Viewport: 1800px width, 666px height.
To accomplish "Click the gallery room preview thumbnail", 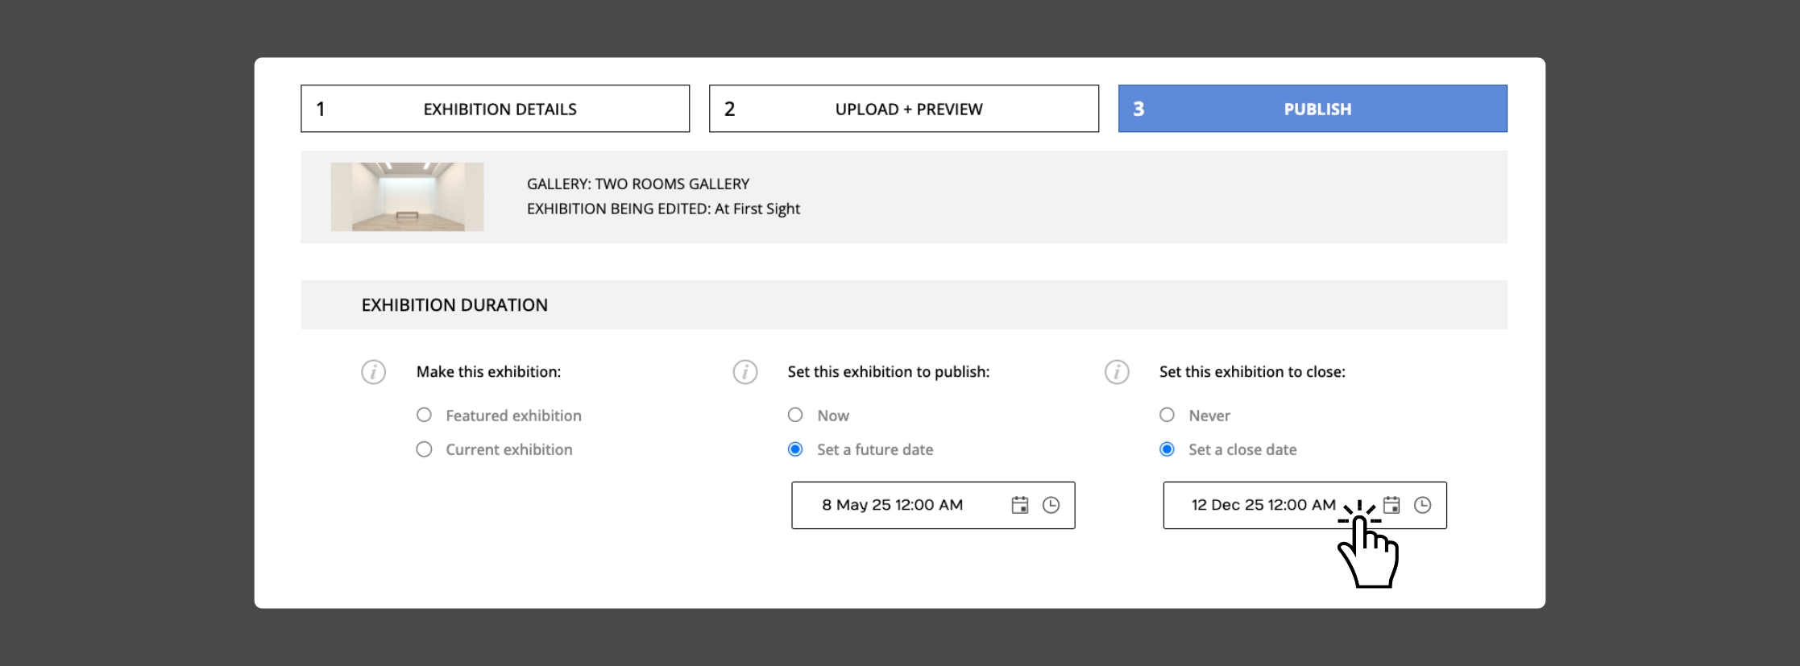I will [407, 196].
